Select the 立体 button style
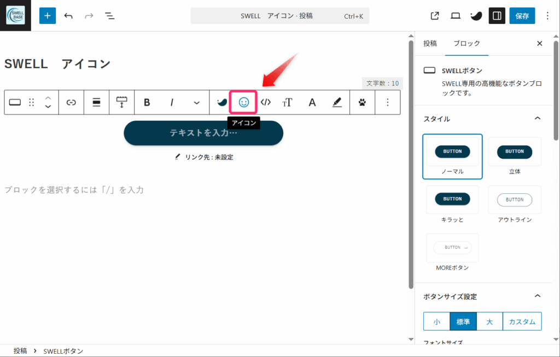The width and height of the screenshot is (560, 357). pos(515,157)
